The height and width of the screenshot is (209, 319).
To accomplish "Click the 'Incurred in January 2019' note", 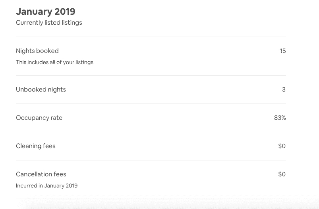I will tap(47, 186).
